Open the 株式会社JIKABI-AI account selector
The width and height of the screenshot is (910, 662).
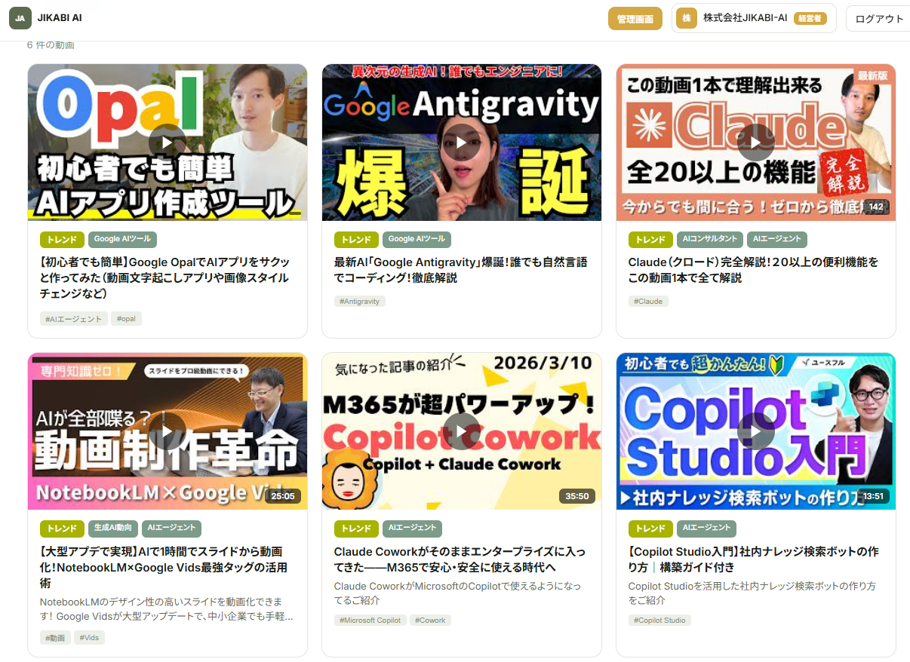tap(754, 18)
